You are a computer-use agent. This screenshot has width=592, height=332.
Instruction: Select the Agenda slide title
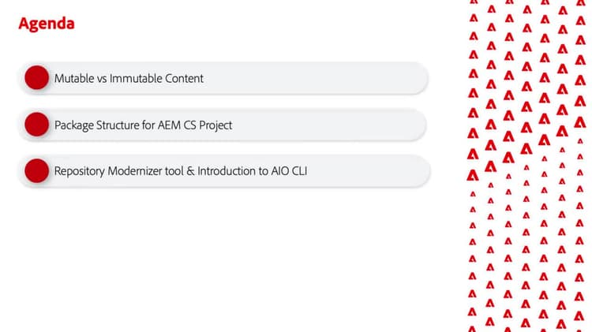47,24
